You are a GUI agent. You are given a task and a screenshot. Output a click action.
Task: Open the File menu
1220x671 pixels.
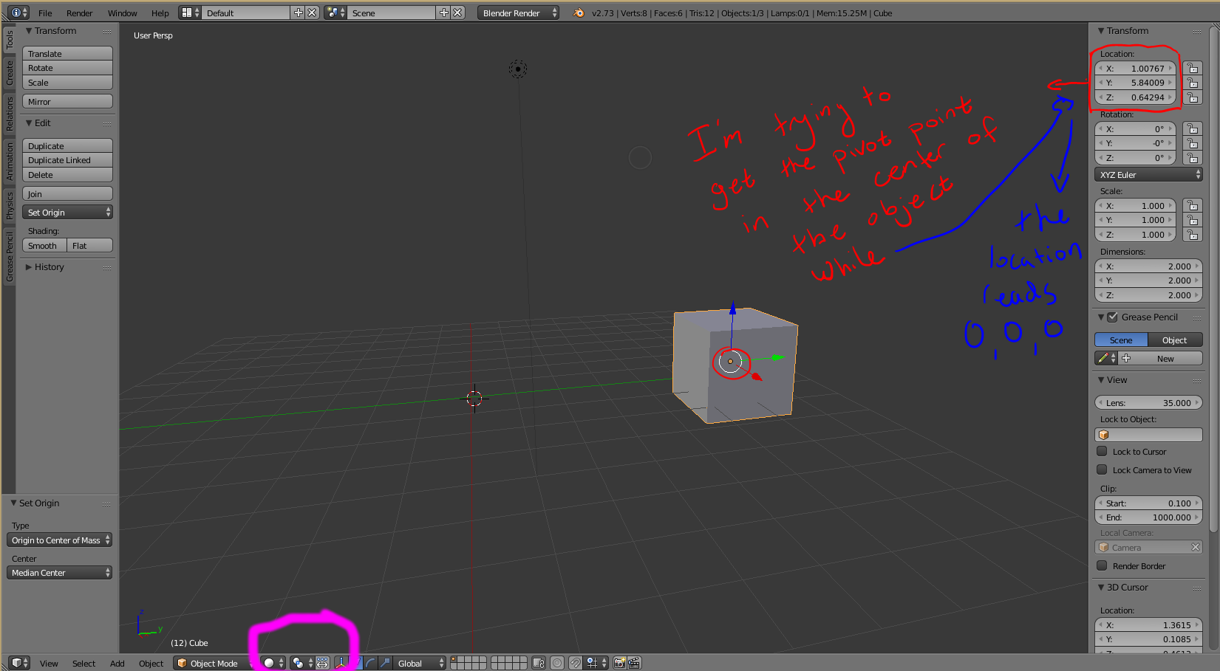pos(45,13)
